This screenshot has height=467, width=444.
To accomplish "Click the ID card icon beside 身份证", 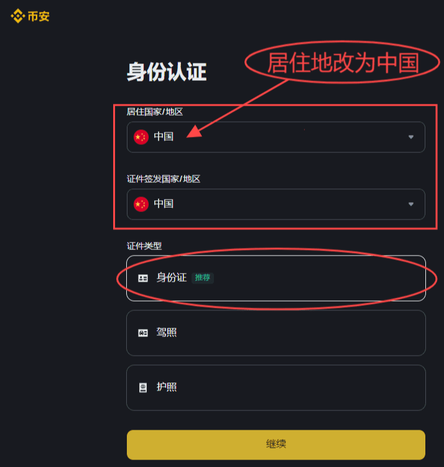I will (x=143, y=278).
